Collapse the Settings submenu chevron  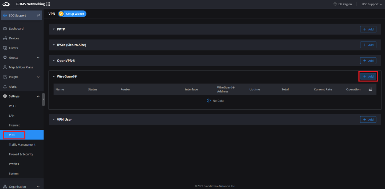click(x=38, y=96)
